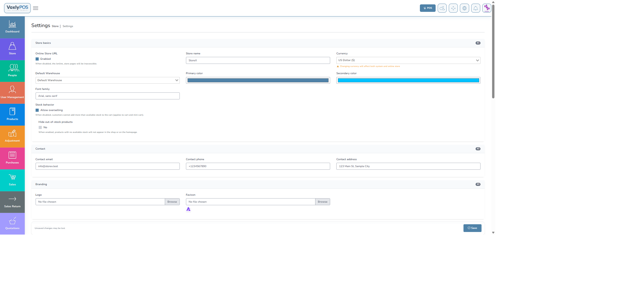Click the Contact email input field

click(108, 166)
